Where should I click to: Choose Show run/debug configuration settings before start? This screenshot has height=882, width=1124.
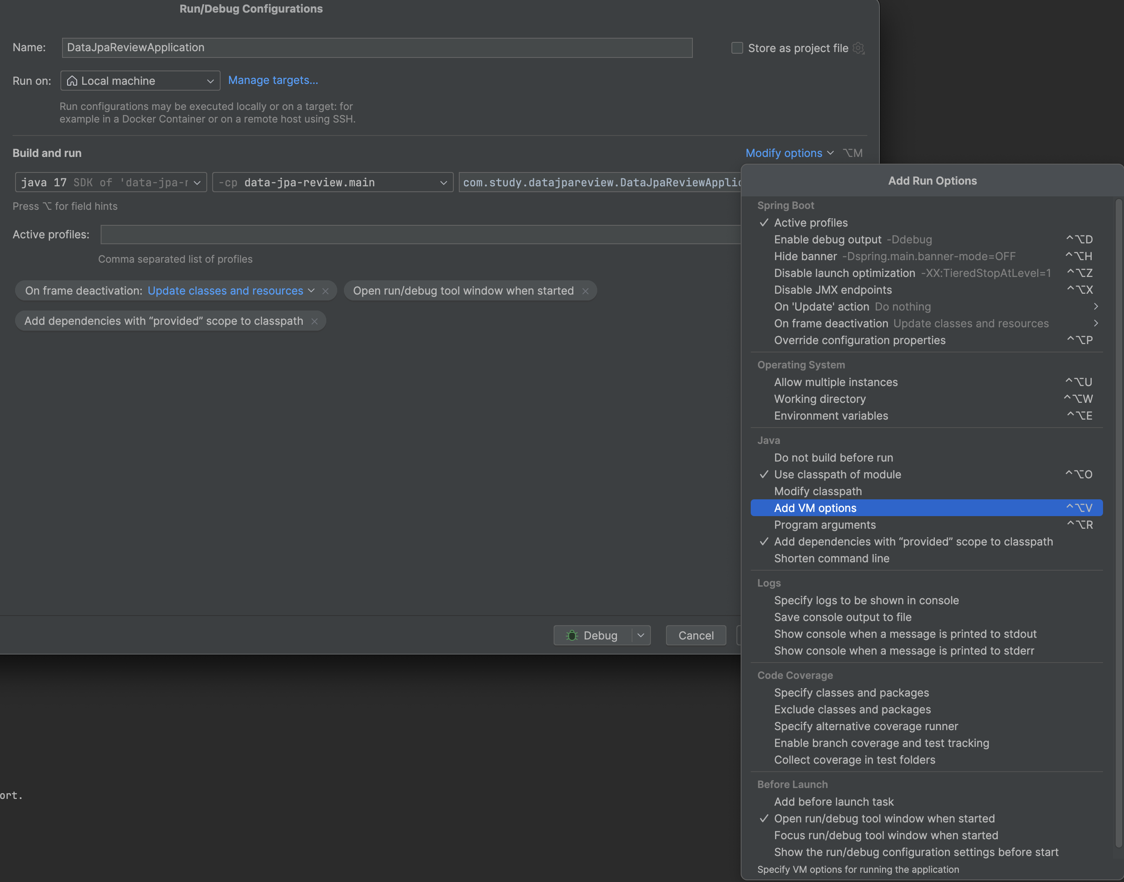click(x=926, y=852)
